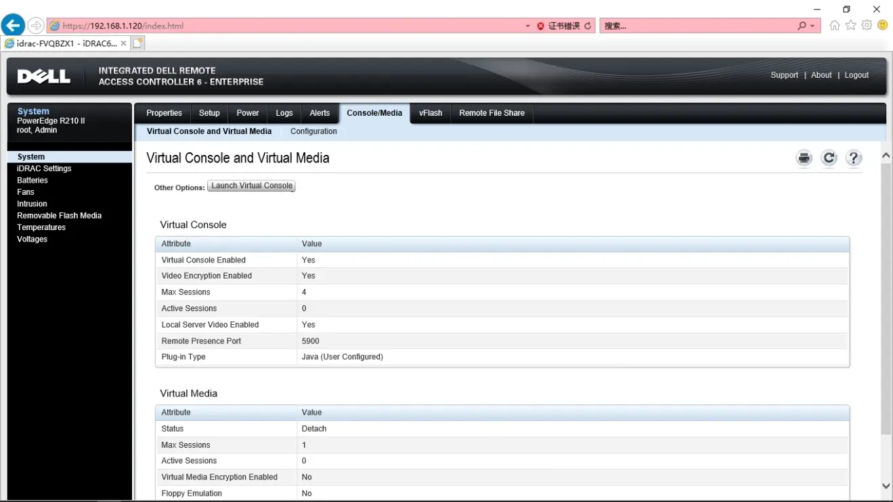This screenshot has height=502, width=893.
Task: Click the Logout link
Action: click(856, 75)
